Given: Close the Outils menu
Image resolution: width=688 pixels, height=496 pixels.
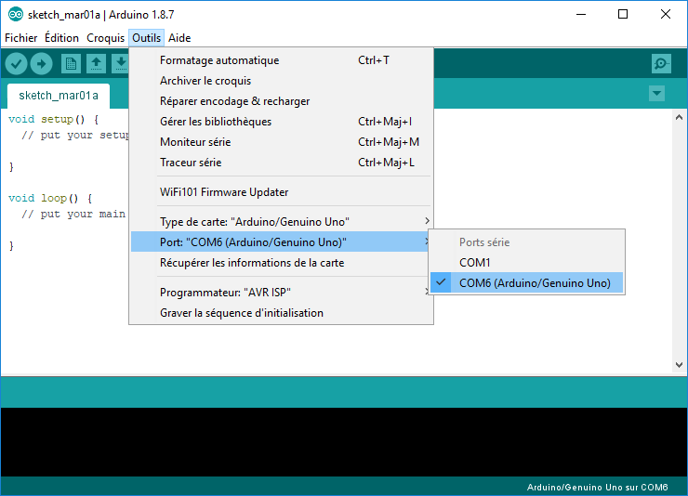Looking at the screenshot, I should pyautogui.click(x=147, y=38).
